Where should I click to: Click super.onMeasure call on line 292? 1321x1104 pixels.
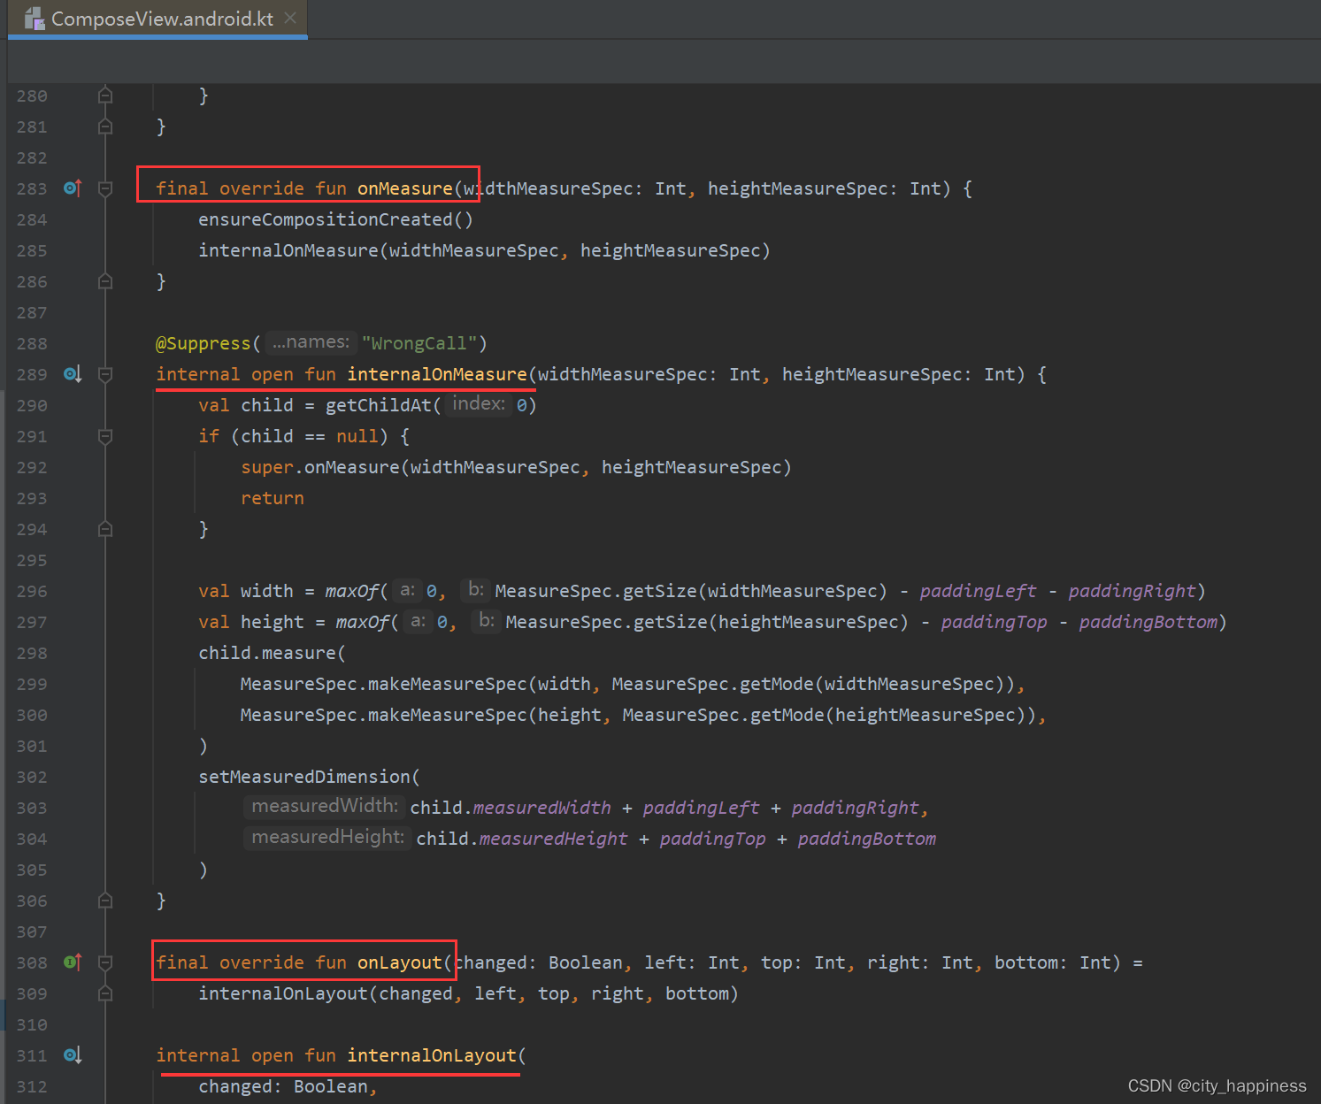tap(320, 467)
